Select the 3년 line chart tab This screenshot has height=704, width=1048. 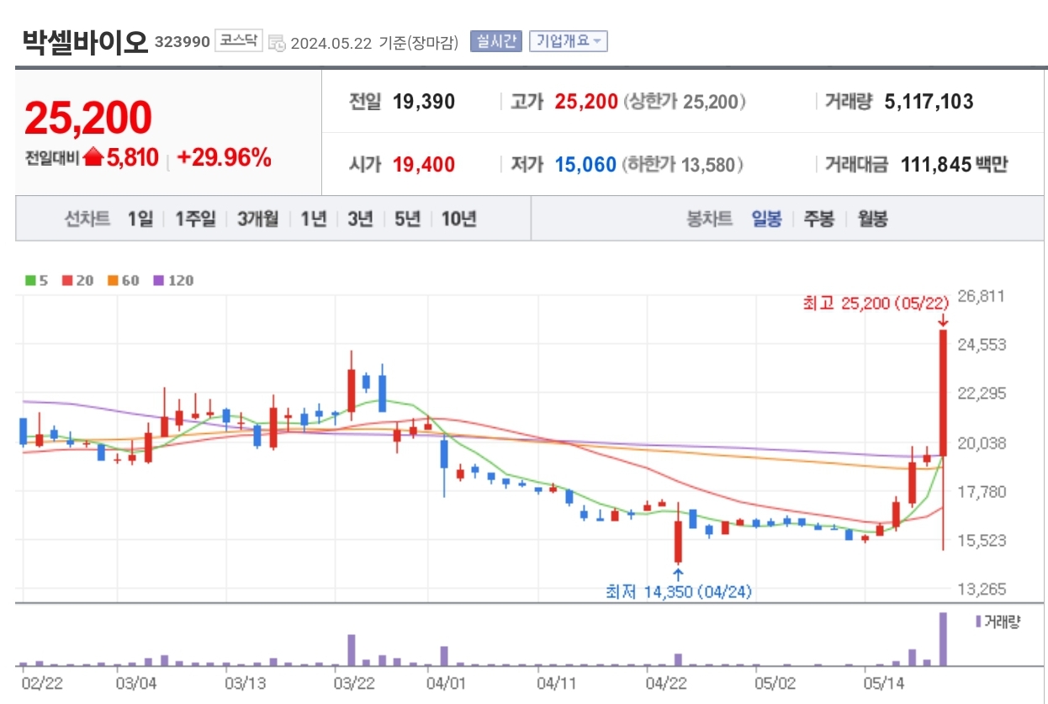[360, 220]
